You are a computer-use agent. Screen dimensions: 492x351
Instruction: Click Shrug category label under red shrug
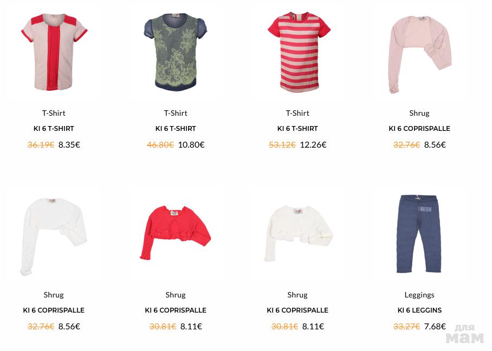(x=176, y=295)
